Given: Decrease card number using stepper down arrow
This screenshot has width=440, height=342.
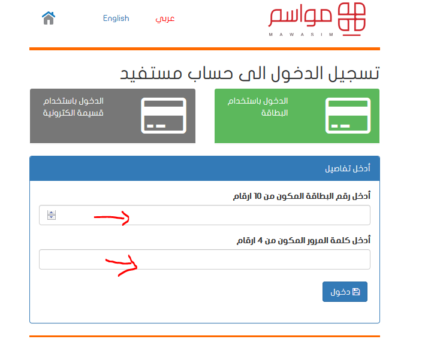Looking at the screenshot, I should click(52, 217).
